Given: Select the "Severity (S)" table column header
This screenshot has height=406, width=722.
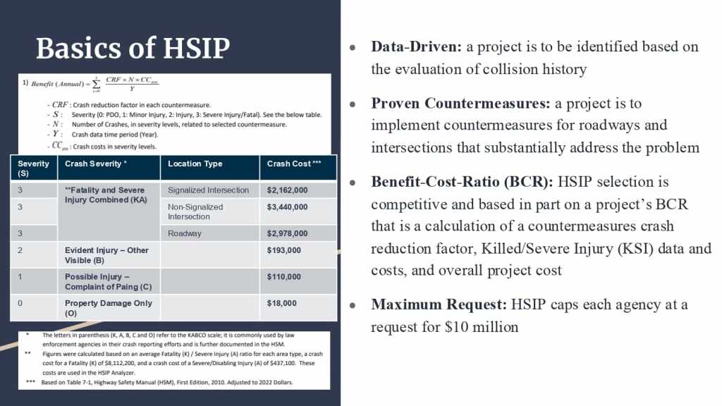Looking at the screenshot, I should coord(34,168).
